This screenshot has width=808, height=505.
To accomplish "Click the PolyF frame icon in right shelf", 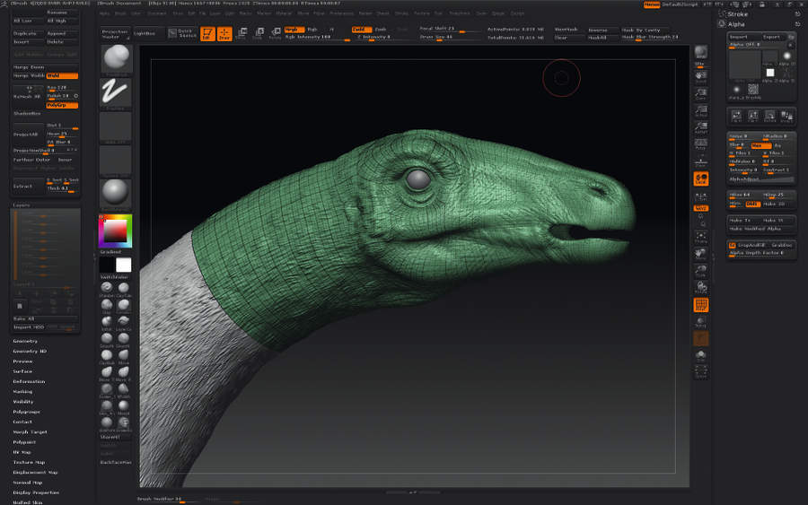I will (700, 305).
